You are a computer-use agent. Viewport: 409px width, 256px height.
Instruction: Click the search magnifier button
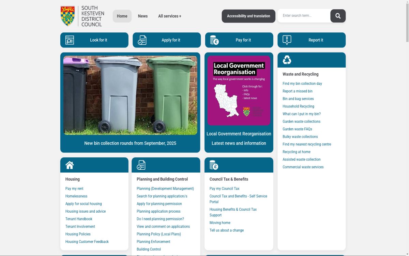337,16
